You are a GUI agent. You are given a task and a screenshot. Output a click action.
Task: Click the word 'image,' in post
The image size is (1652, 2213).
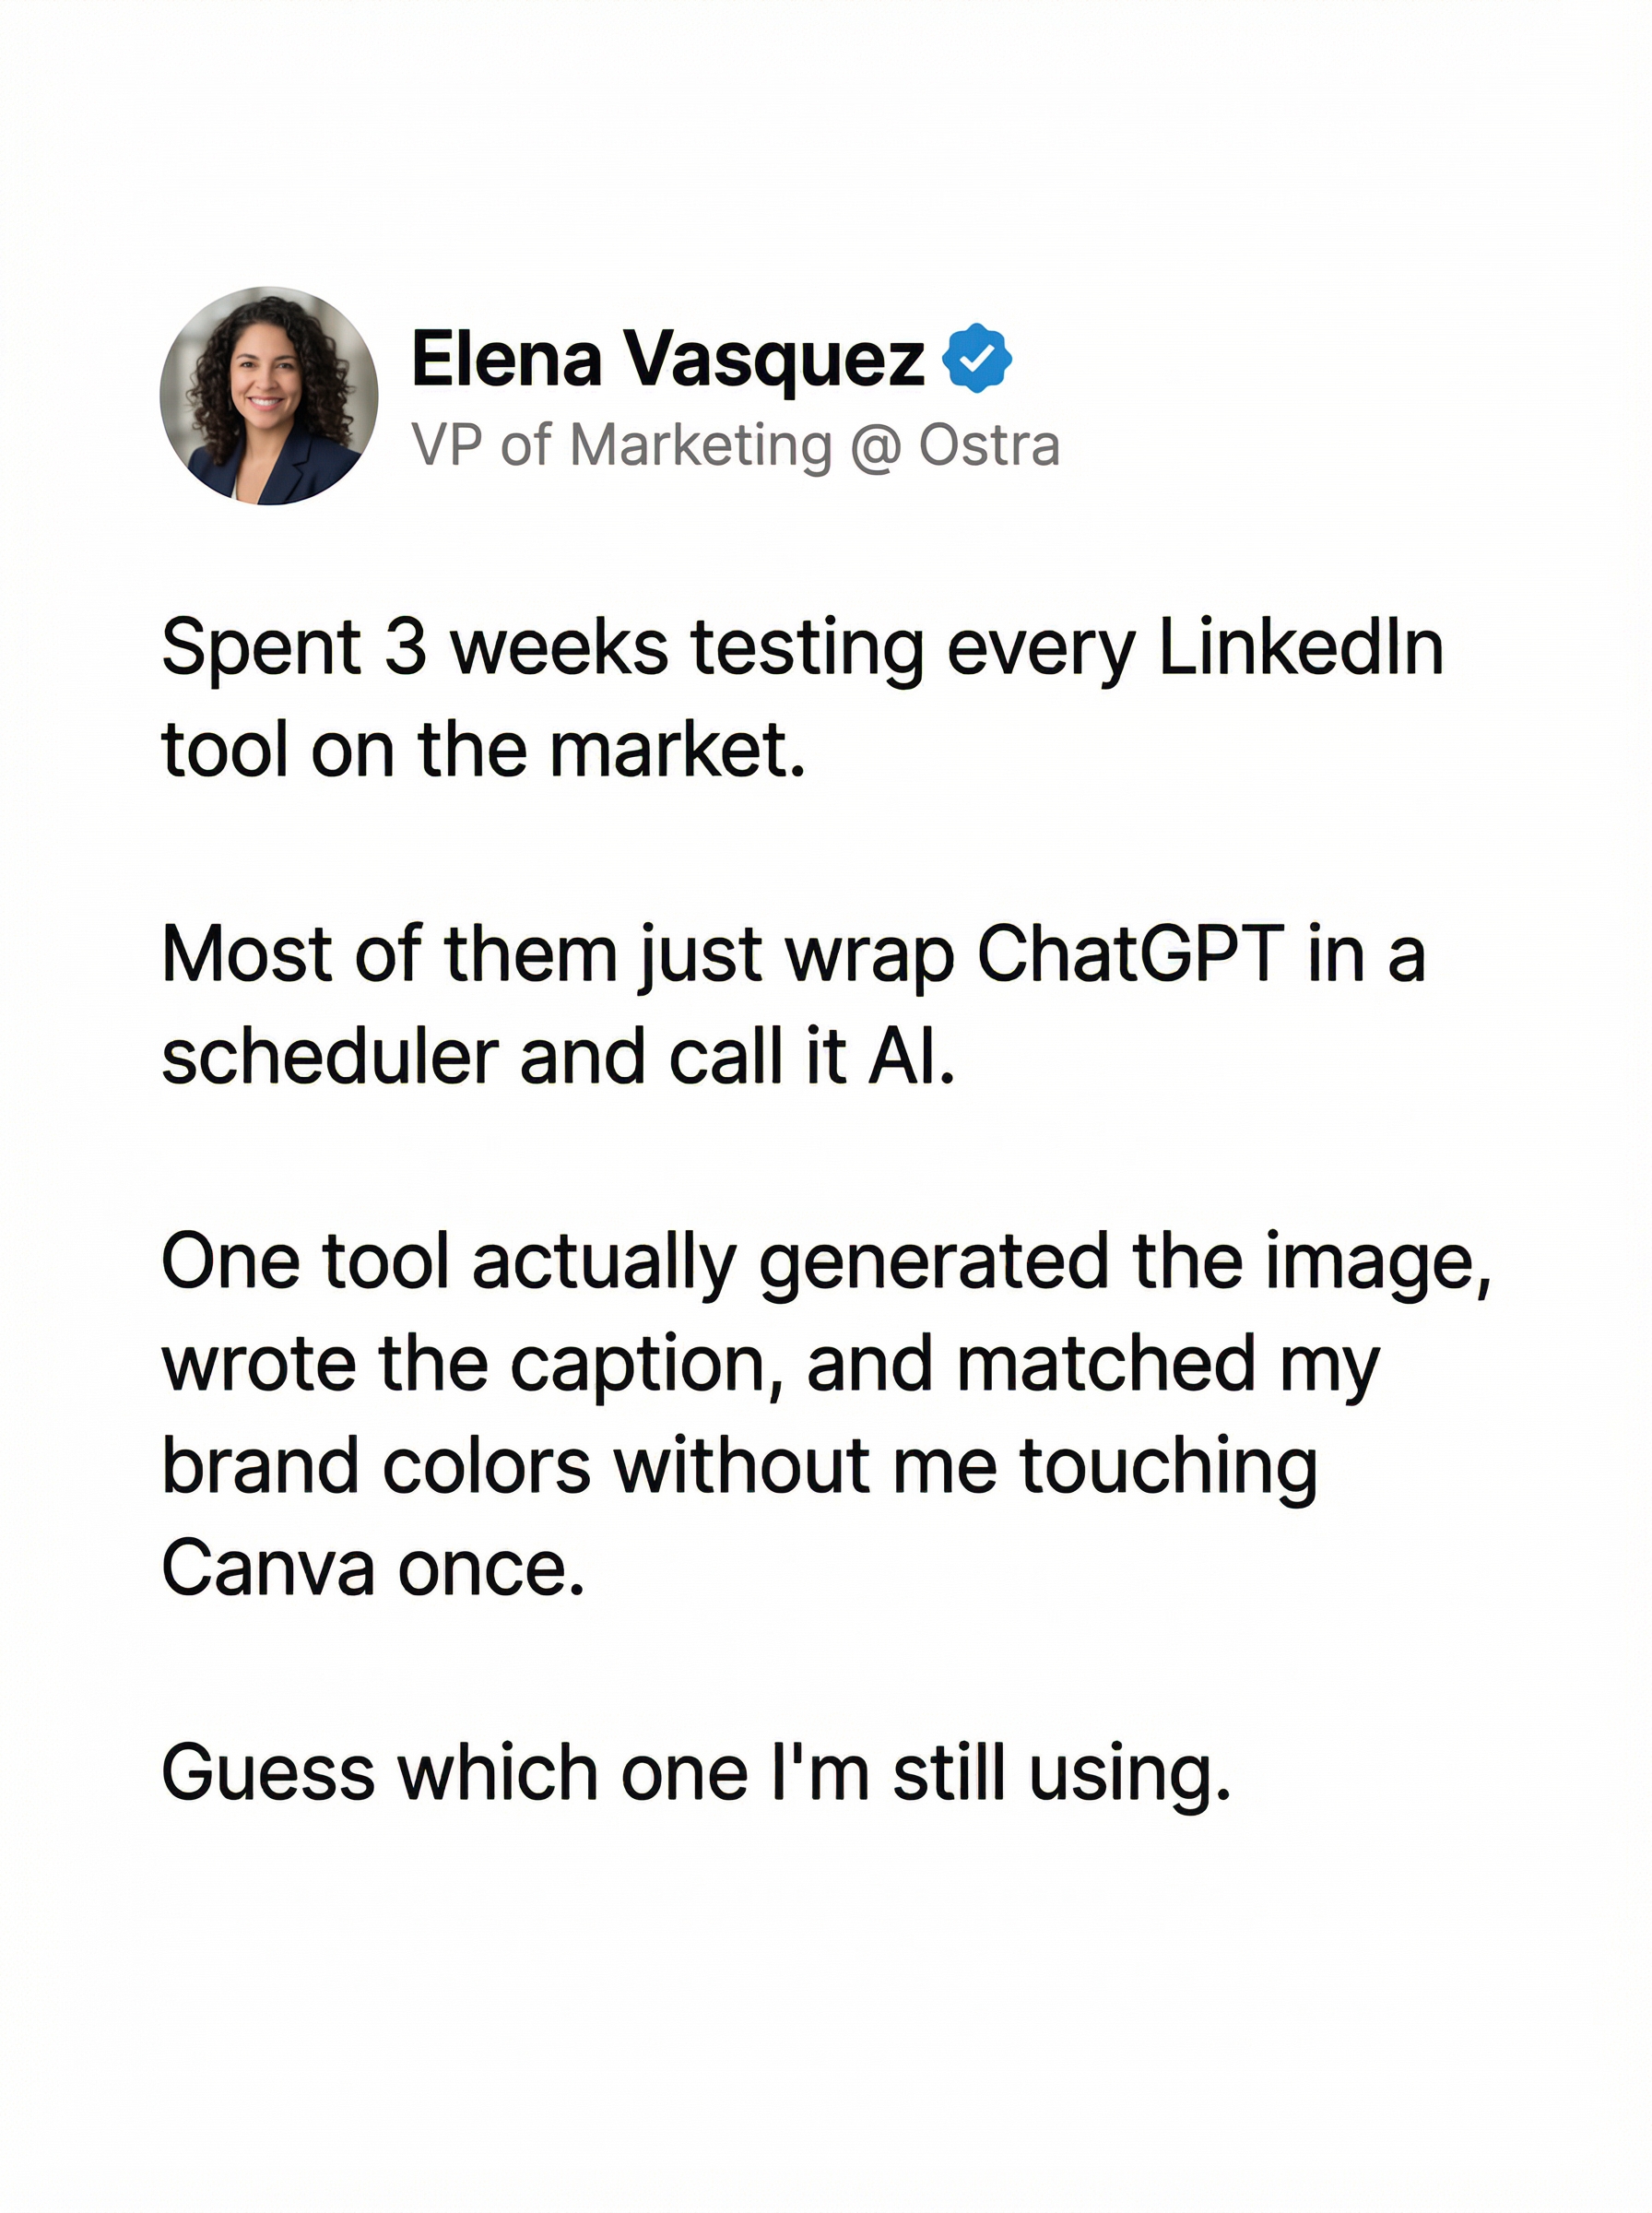[1378, 1261]
